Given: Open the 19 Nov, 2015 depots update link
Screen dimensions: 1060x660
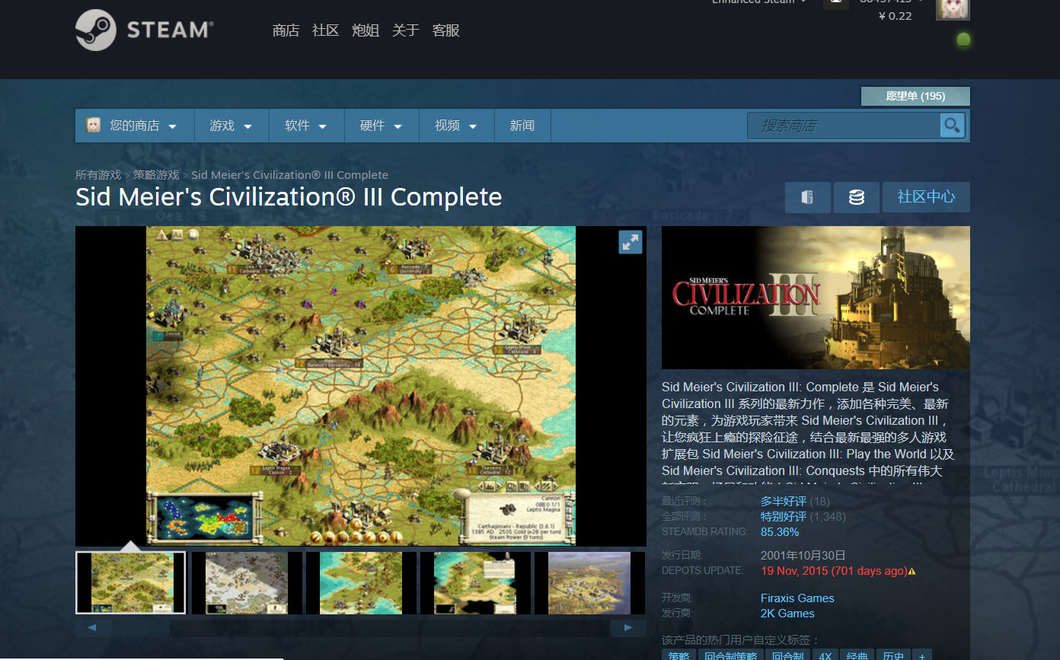Looking at the screenshot, I should [x=834, y=571].
